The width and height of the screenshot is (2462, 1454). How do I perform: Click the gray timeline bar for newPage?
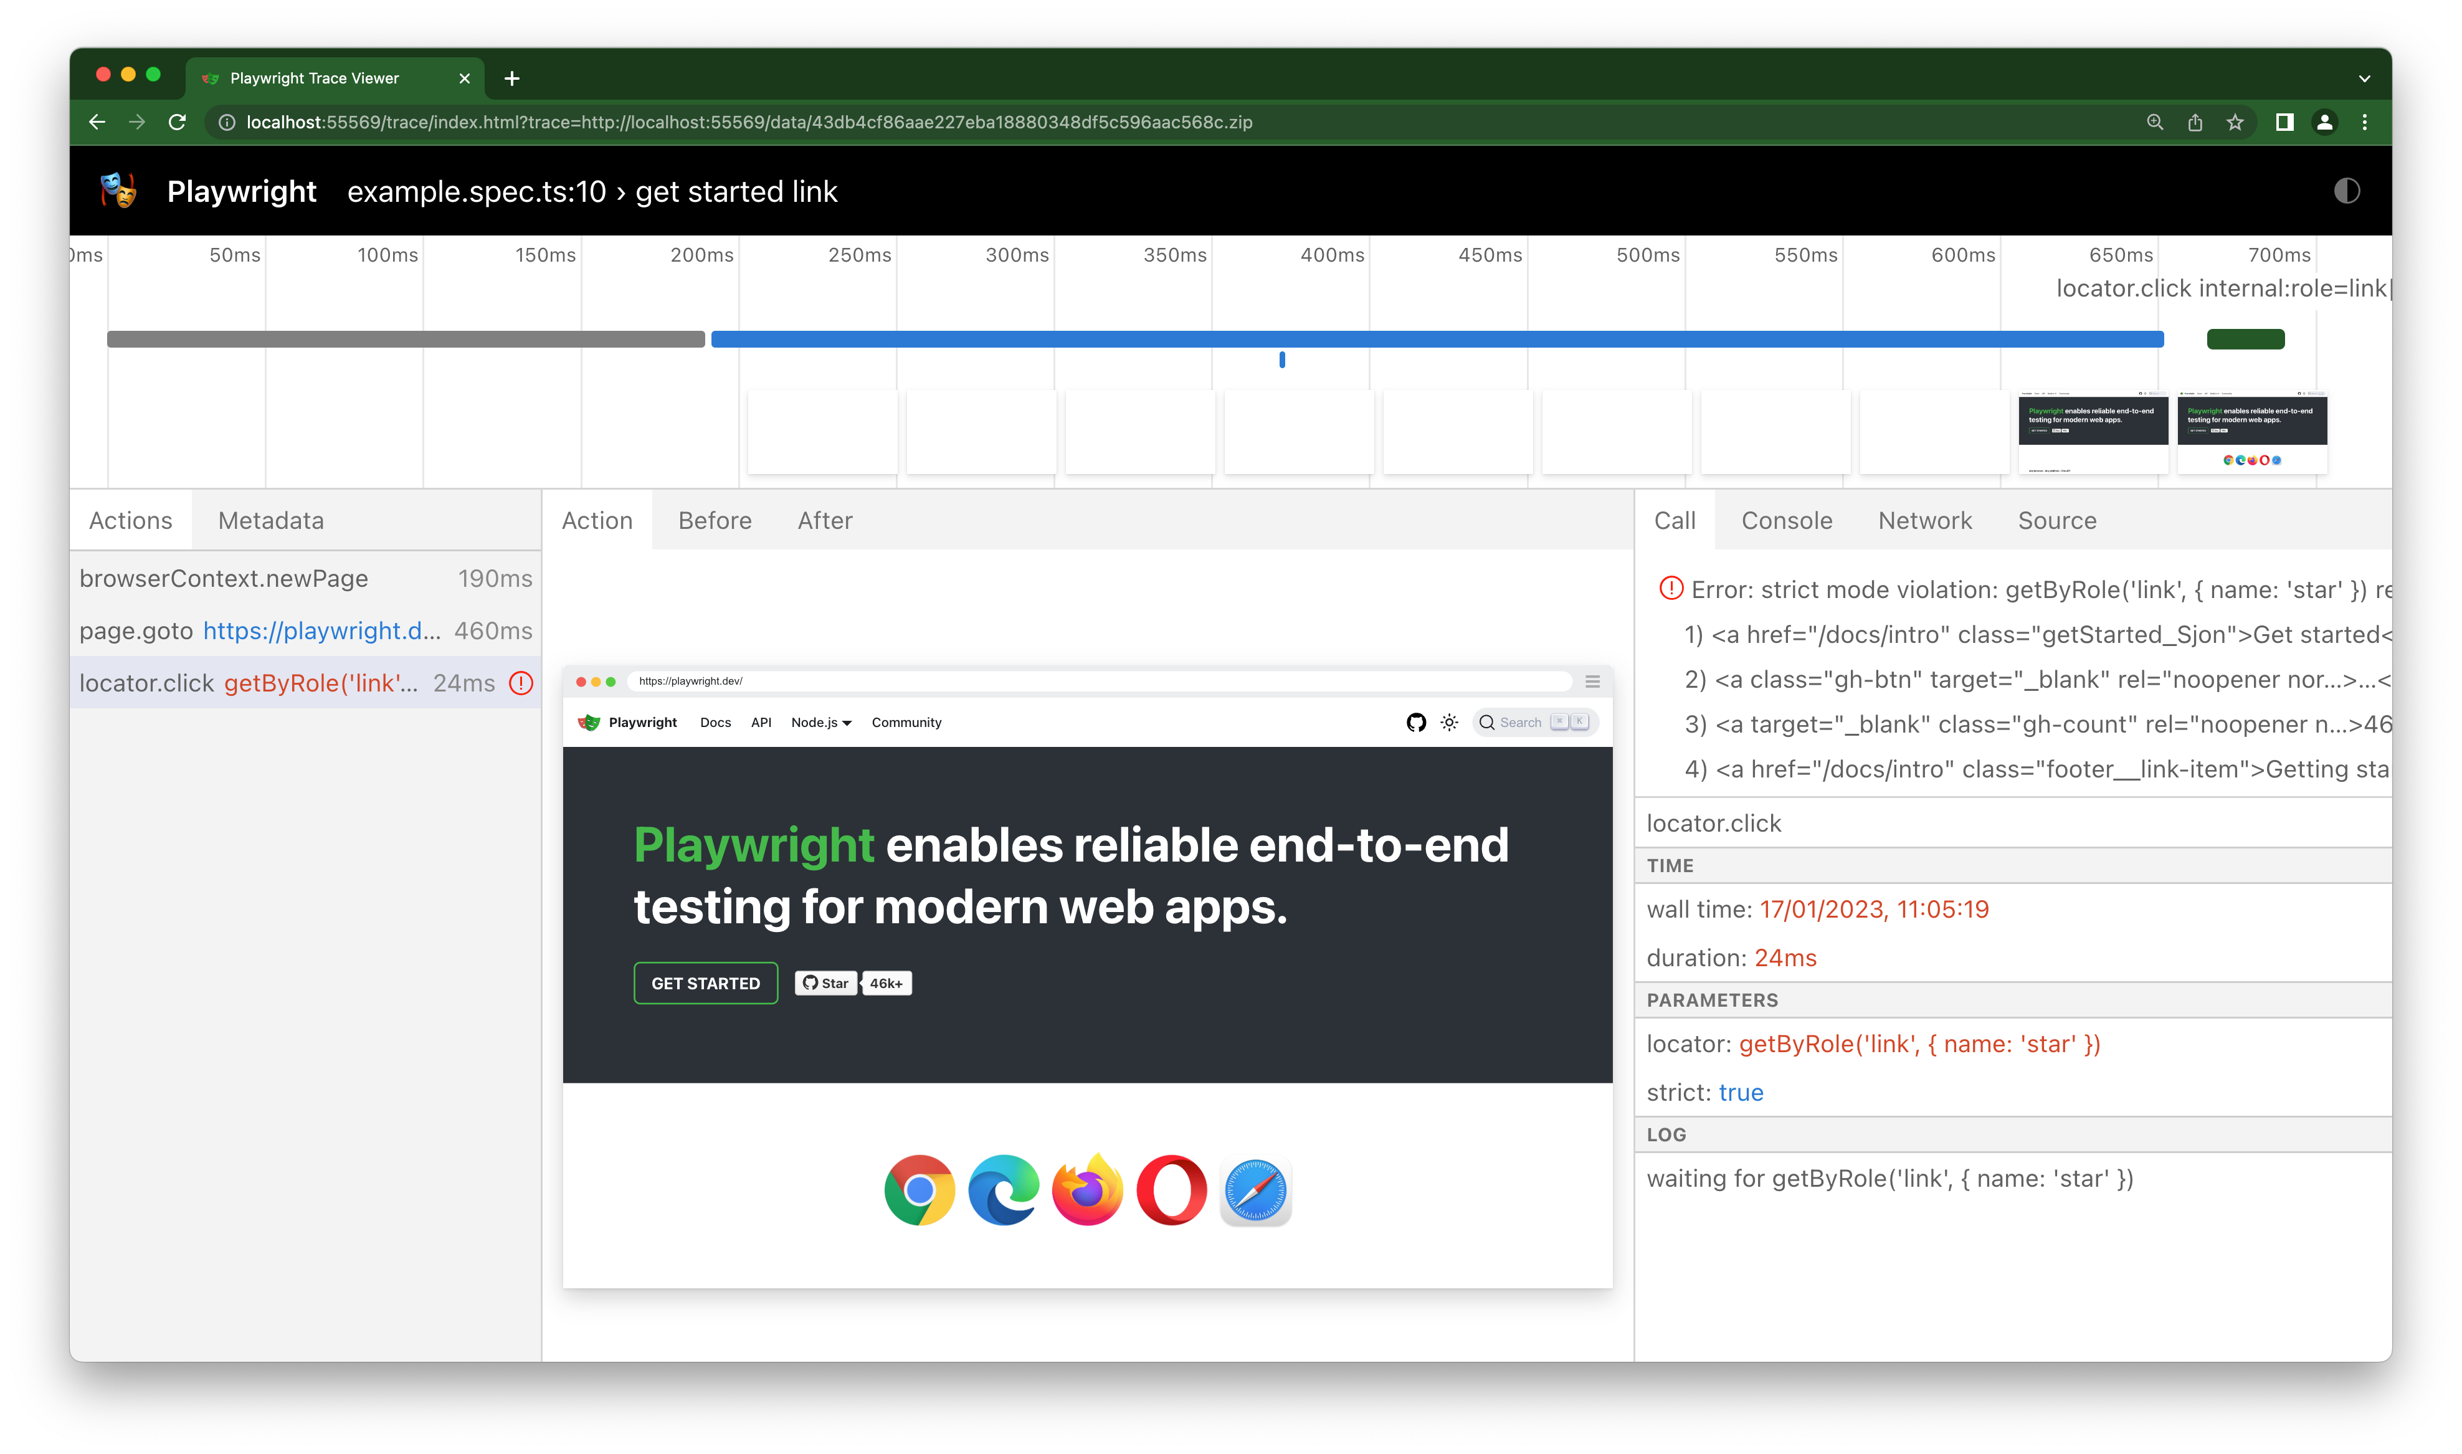406,339
